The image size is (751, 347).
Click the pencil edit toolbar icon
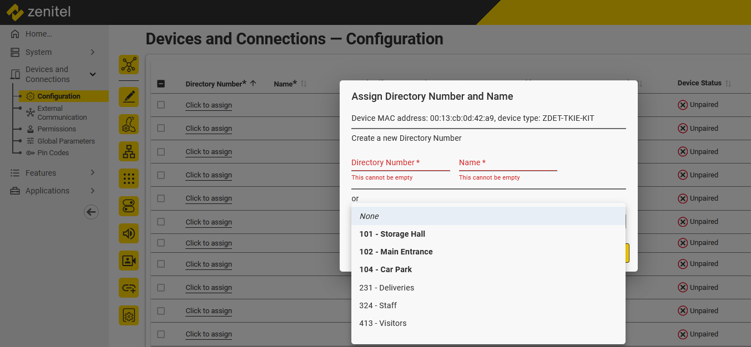tap(129, 97)
